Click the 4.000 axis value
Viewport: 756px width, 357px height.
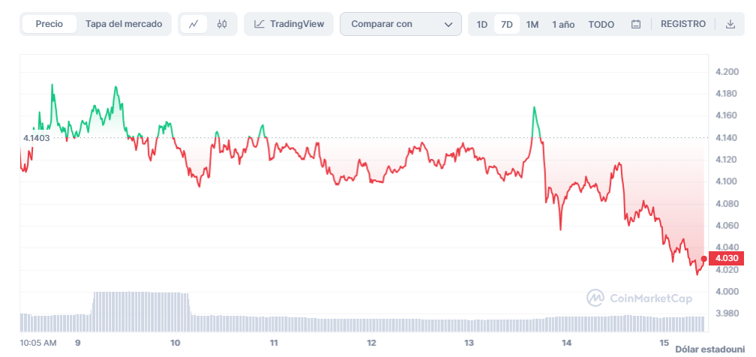coord(727,292)
